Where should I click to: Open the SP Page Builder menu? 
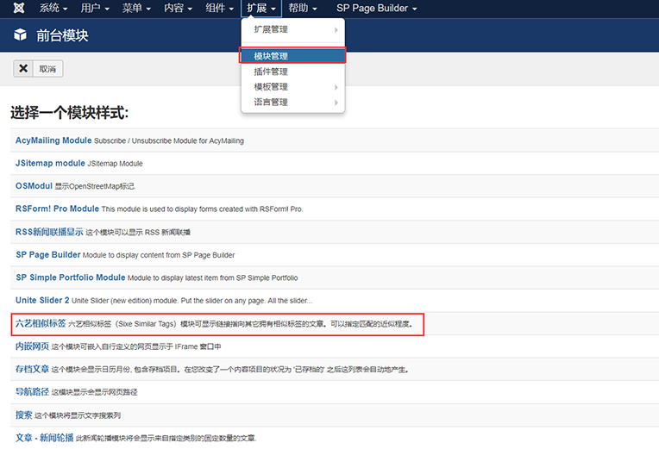click(376, 8)
